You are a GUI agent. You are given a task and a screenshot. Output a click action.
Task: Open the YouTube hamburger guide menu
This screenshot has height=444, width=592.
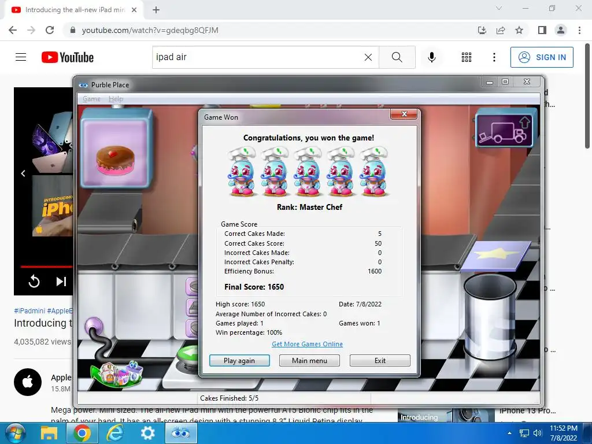point(21,57)
